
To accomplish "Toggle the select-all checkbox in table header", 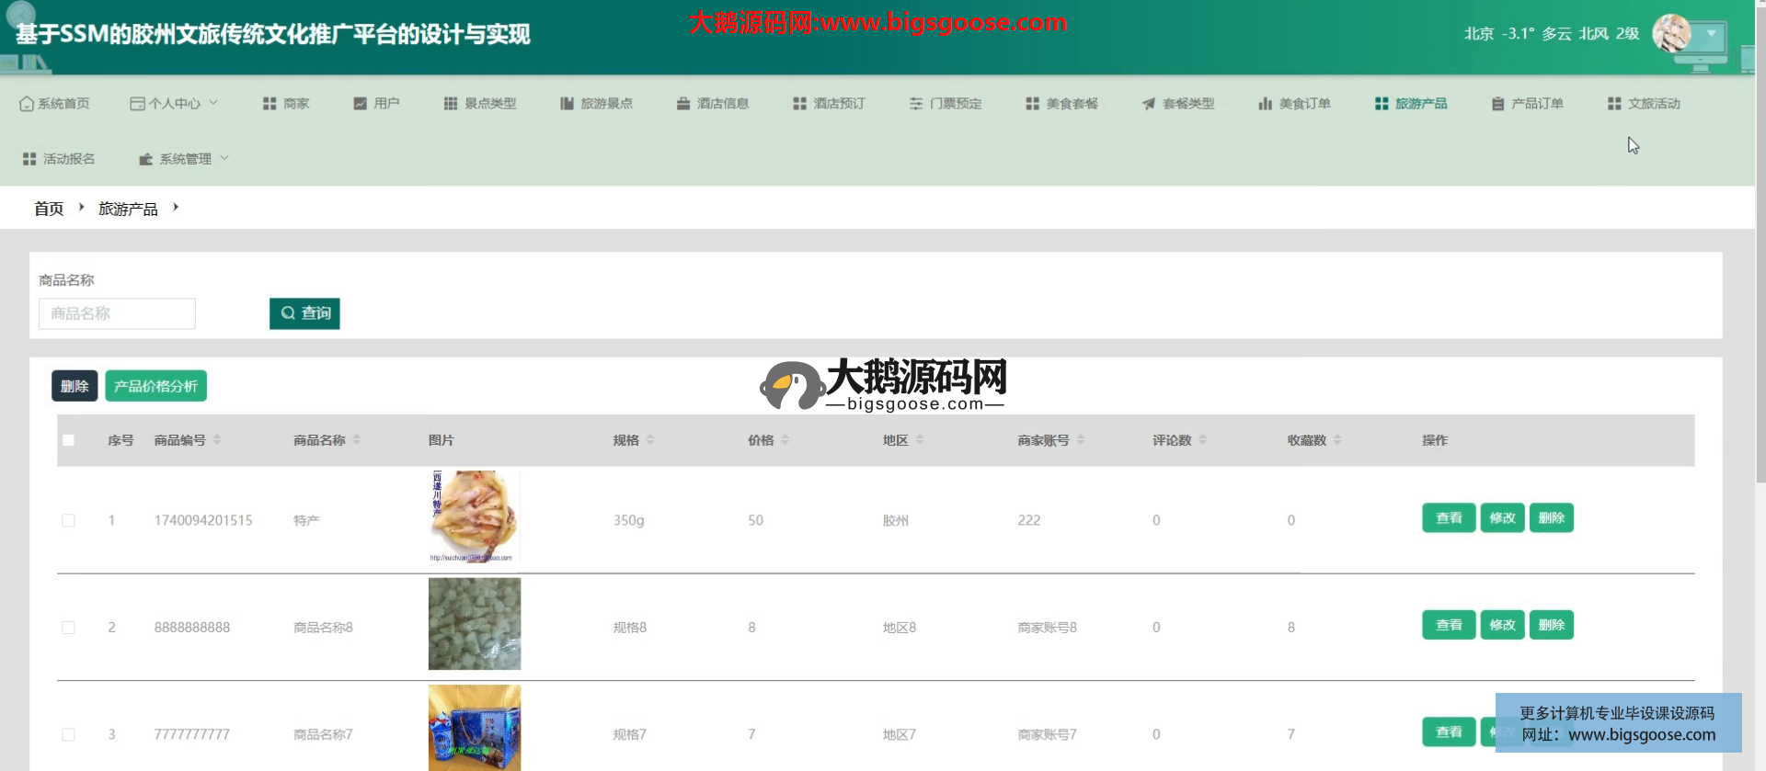I will (68, 440).
